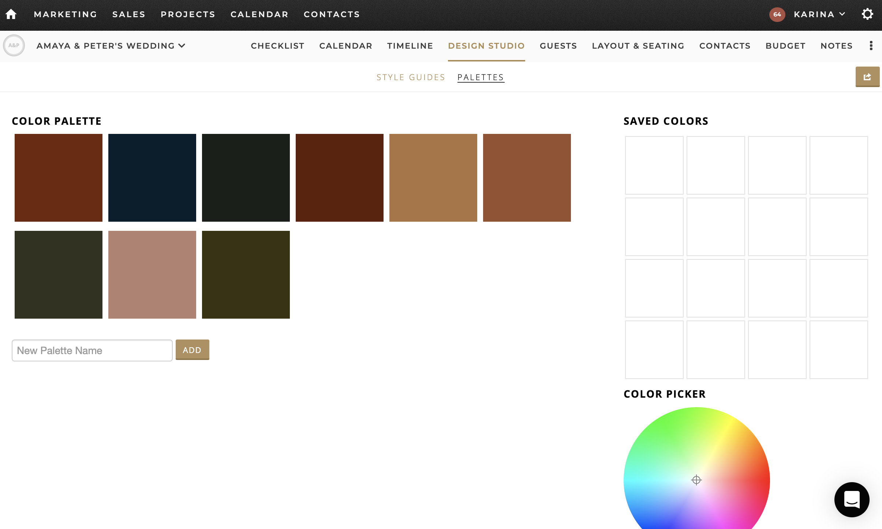Click the share palette icon
This screenshot has width=882, height=529.
[x=867, y=76]
